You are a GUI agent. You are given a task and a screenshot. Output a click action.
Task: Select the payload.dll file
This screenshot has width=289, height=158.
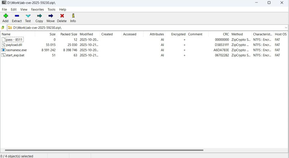[14, 45]
